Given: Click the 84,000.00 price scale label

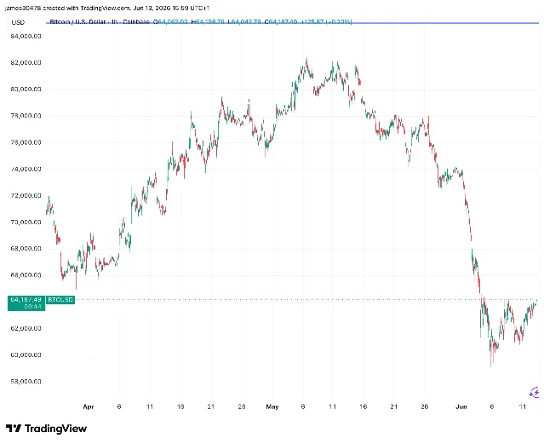Looking at the screenshot, I should (x=26, y=36).
